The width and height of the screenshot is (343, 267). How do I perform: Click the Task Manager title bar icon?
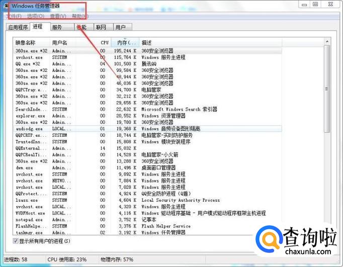pyautogui.click(x=7, y=6)
